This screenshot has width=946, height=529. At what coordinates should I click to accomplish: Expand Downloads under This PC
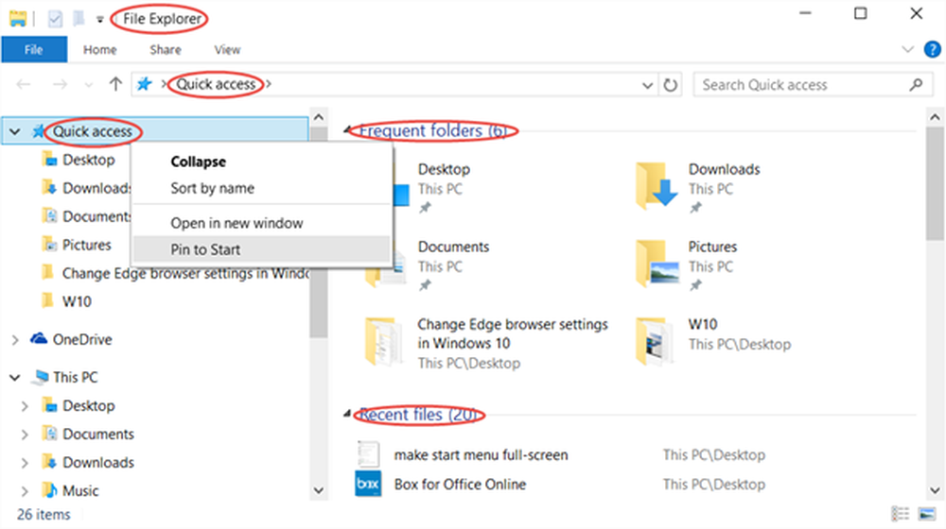25,463
